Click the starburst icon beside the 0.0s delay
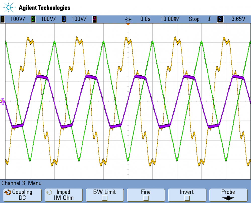The width and height of the screenshot is (251, 203). [x=128, y=19]
